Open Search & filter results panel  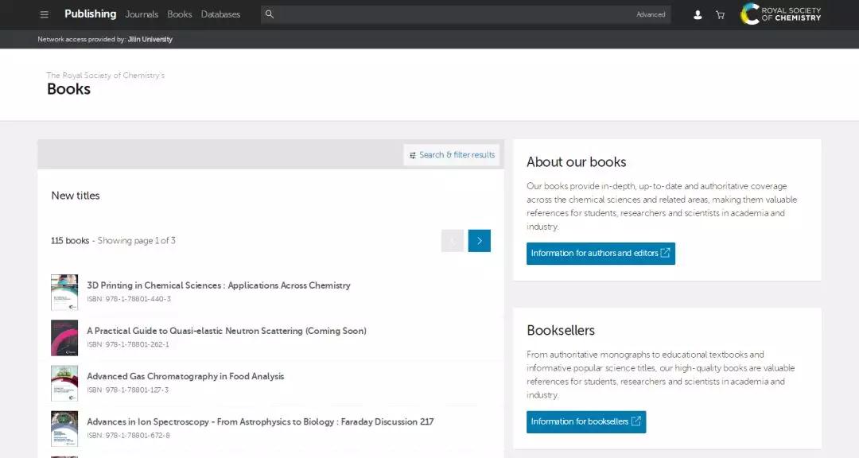click(x=452, y=155)
